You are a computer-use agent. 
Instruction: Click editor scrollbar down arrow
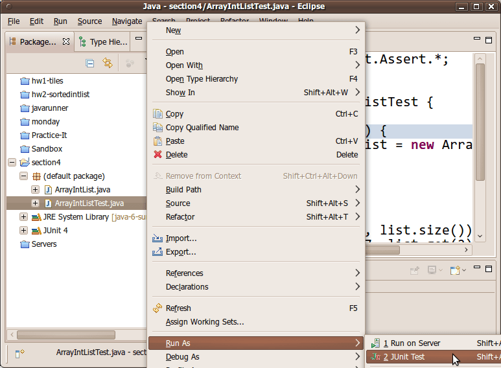[480, 236]
